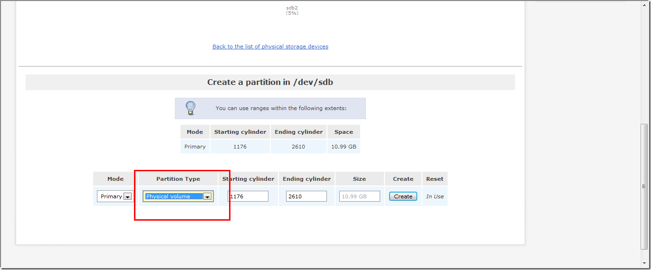This screenshot has height=270, width=651.
Task: Click the scrollbar up arrow
Action: (x=644, y=5)
